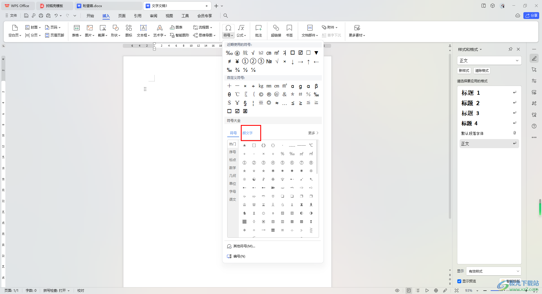Insert the © symbol from custom symbols
The height and width of the screenshot is (294, 542).
(261, 94)
